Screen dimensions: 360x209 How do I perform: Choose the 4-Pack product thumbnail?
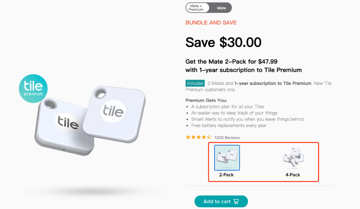[293, 157]
